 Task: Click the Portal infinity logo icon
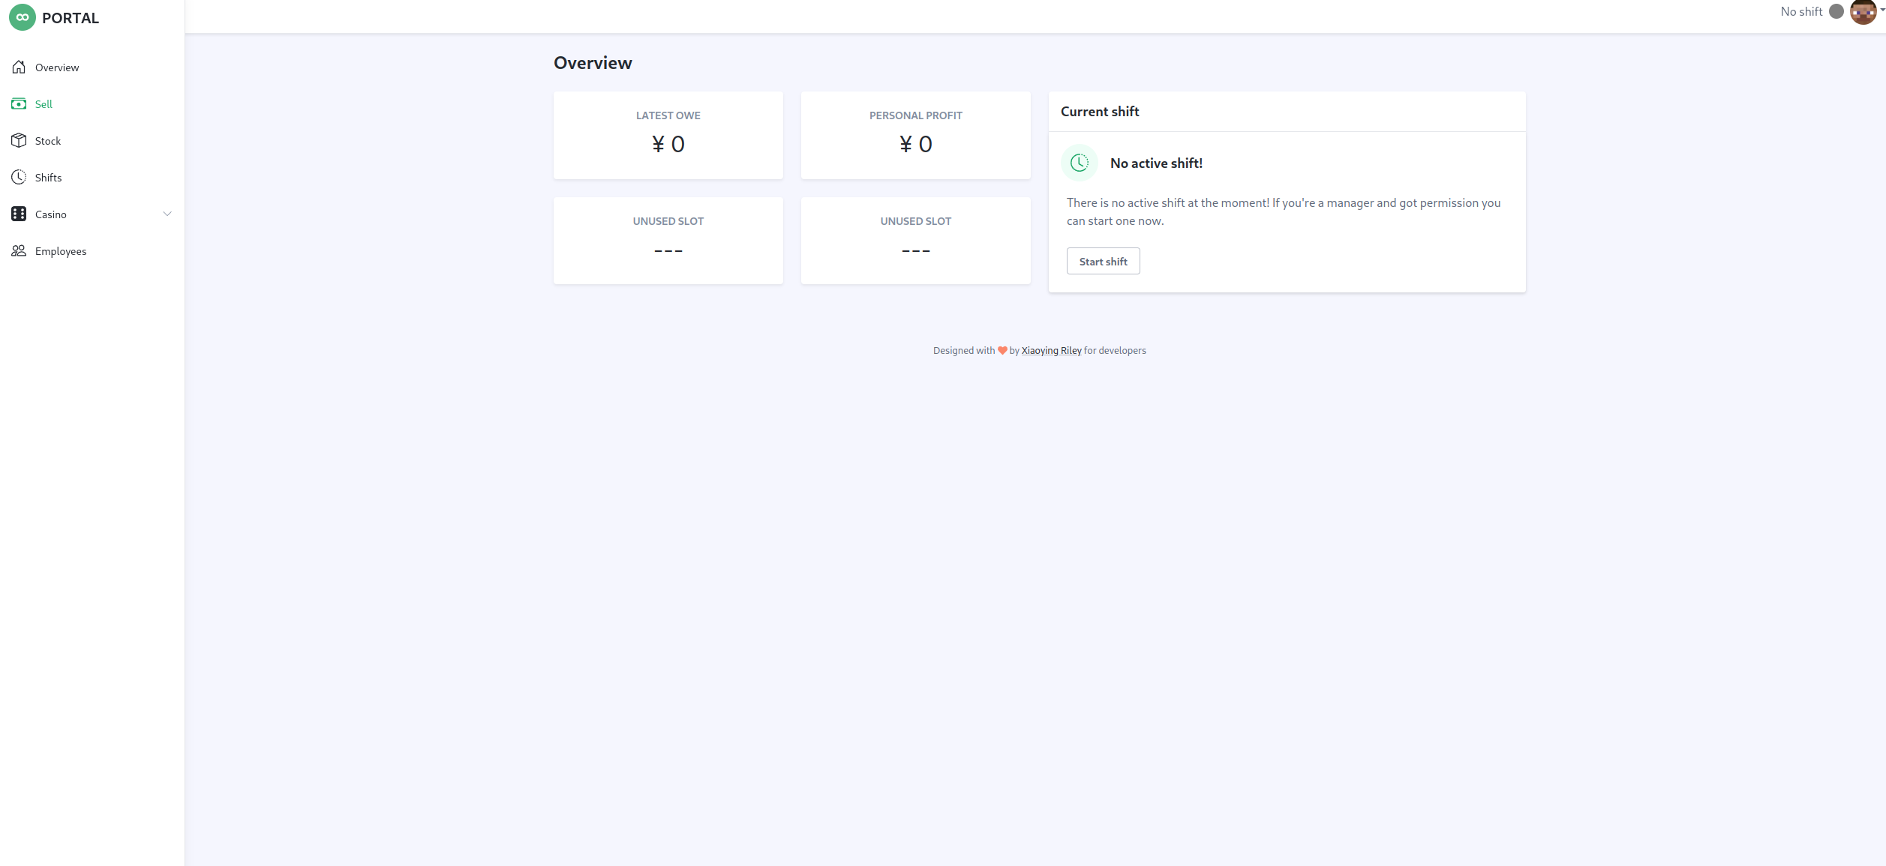pyautogui.click(x=23, y=17)
